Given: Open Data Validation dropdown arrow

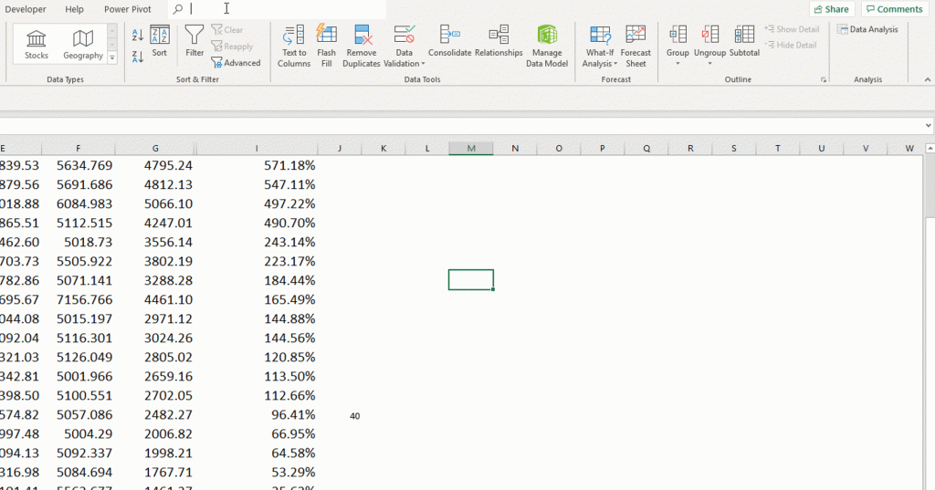Looking at the screenshot, I should point(423,64).
